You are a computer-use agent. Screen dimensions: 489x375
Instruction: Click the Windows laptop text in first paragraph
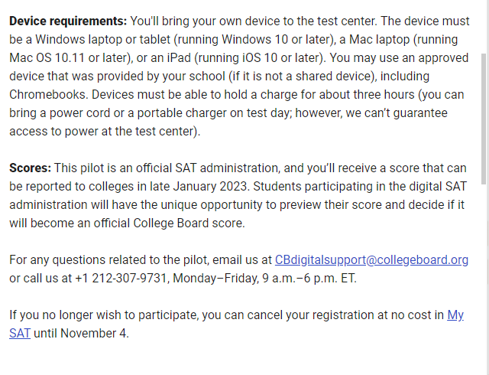[x=79, y=39]
